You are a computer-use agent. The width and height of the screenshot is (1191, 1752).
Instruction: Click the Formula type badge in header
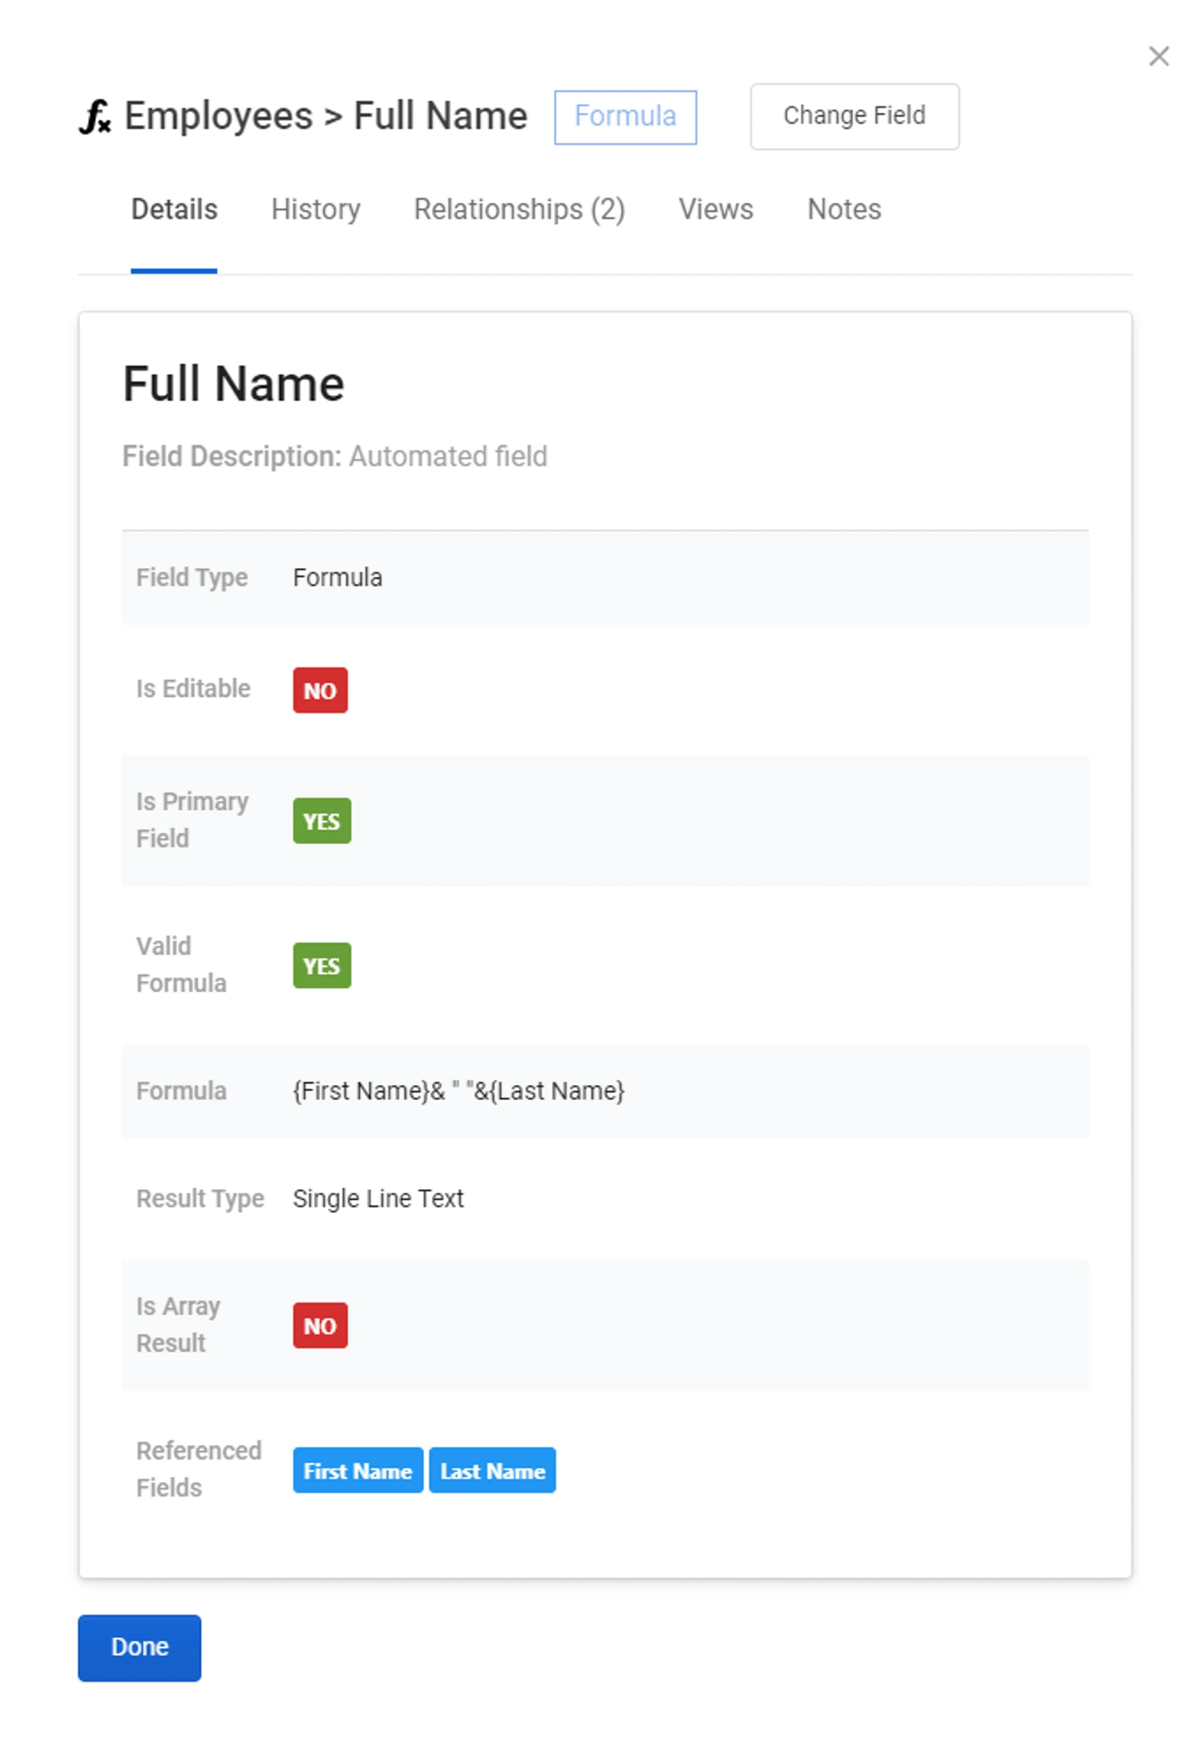point(625,117)
